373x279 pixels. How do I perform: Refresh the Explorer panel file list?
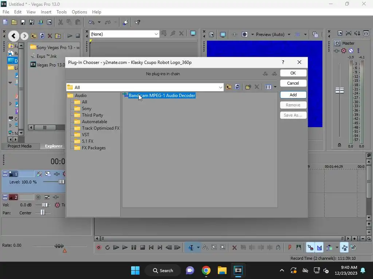(x=42, y=36)
